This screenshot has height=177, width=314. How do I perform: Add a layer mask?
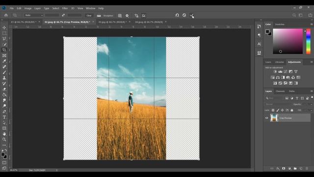pyautogui.click(x=284, y=168)
